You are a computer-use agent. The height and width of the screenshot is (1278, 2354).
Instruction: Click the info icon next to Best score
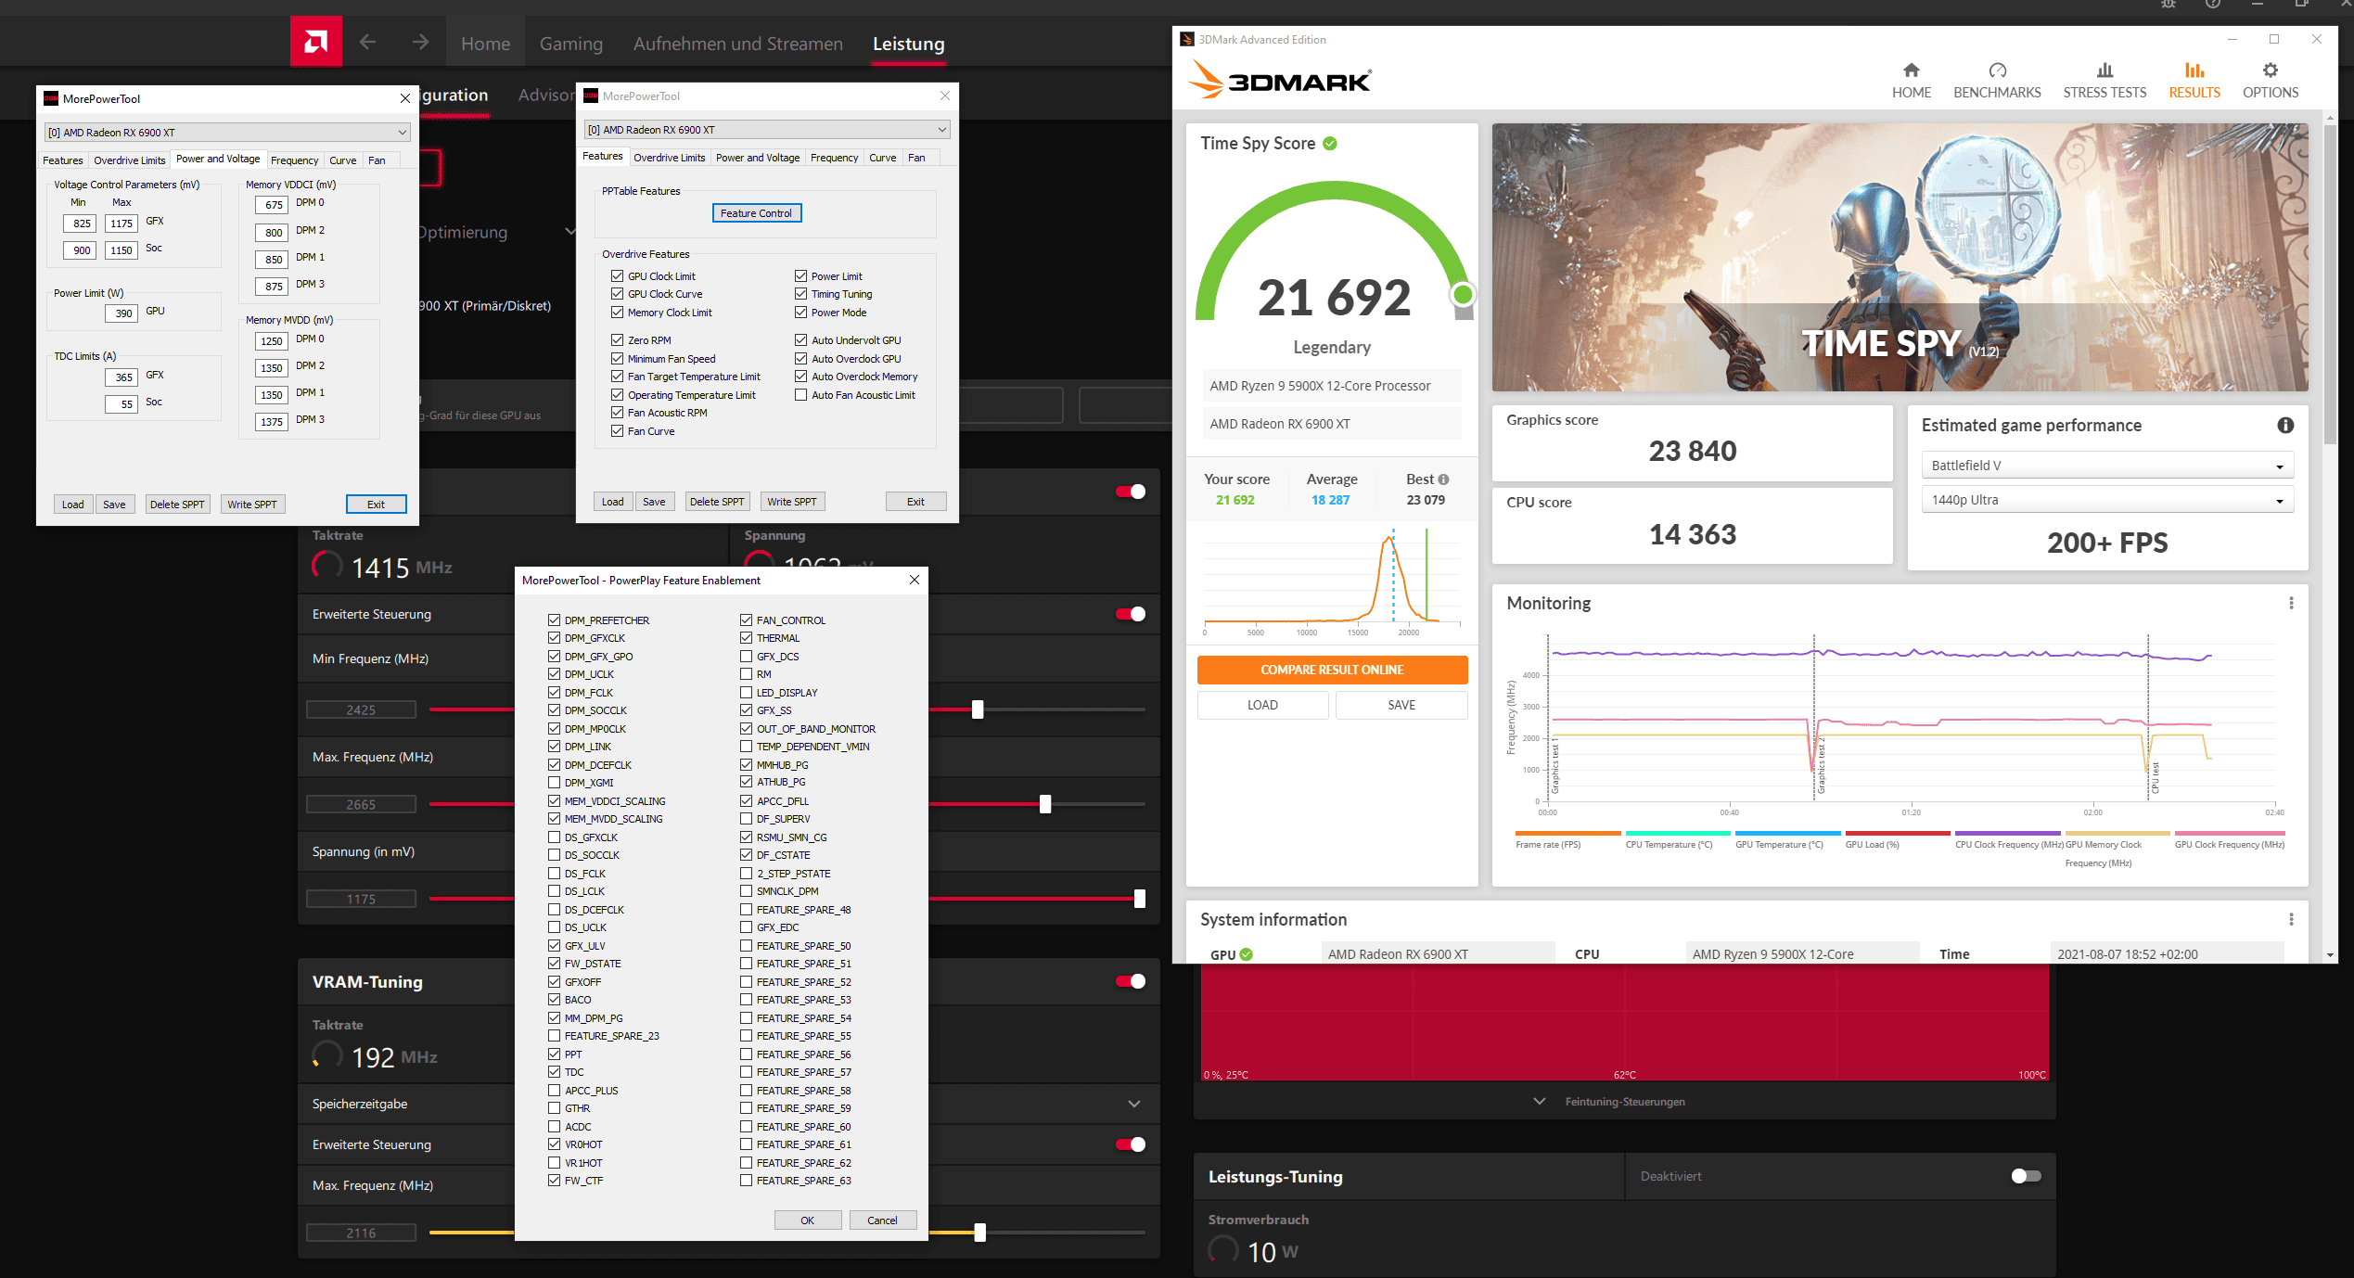[1443, 479]
